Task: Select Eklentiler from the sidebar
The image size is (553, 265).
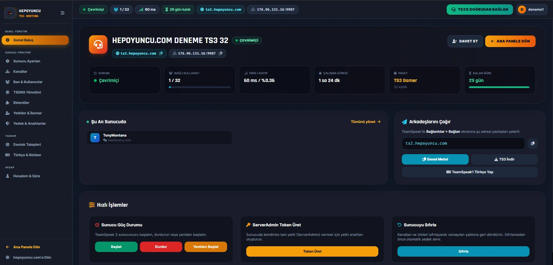Action: click(35, 103)
